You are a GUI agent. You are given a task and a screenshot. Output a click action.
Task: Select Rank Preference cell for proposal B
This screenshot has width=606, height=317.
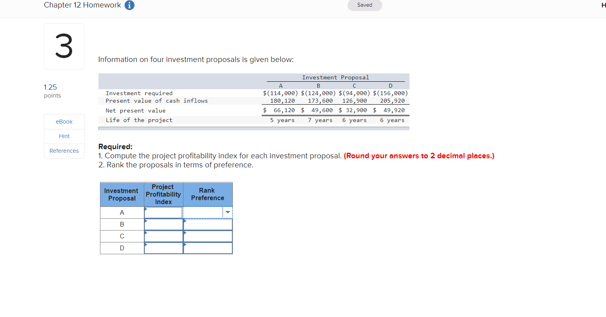(208, 224)
